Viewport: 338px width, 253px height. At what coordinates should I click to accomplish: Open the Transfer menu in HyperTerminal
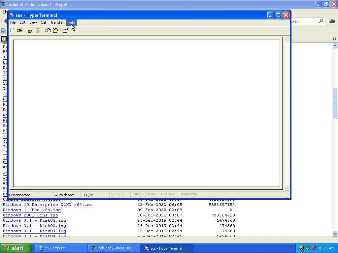[57, 22]
